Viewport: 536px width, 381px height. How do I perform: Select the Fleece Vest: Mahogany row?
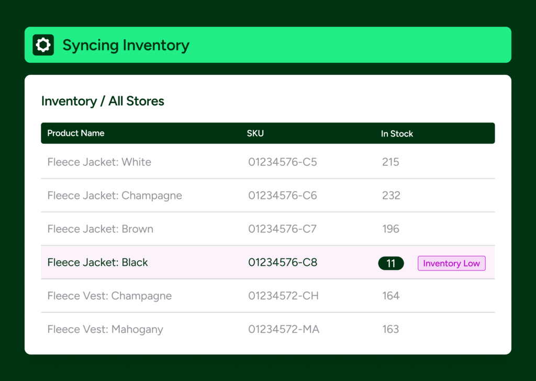pyautogui.click(x=105, y=330)
